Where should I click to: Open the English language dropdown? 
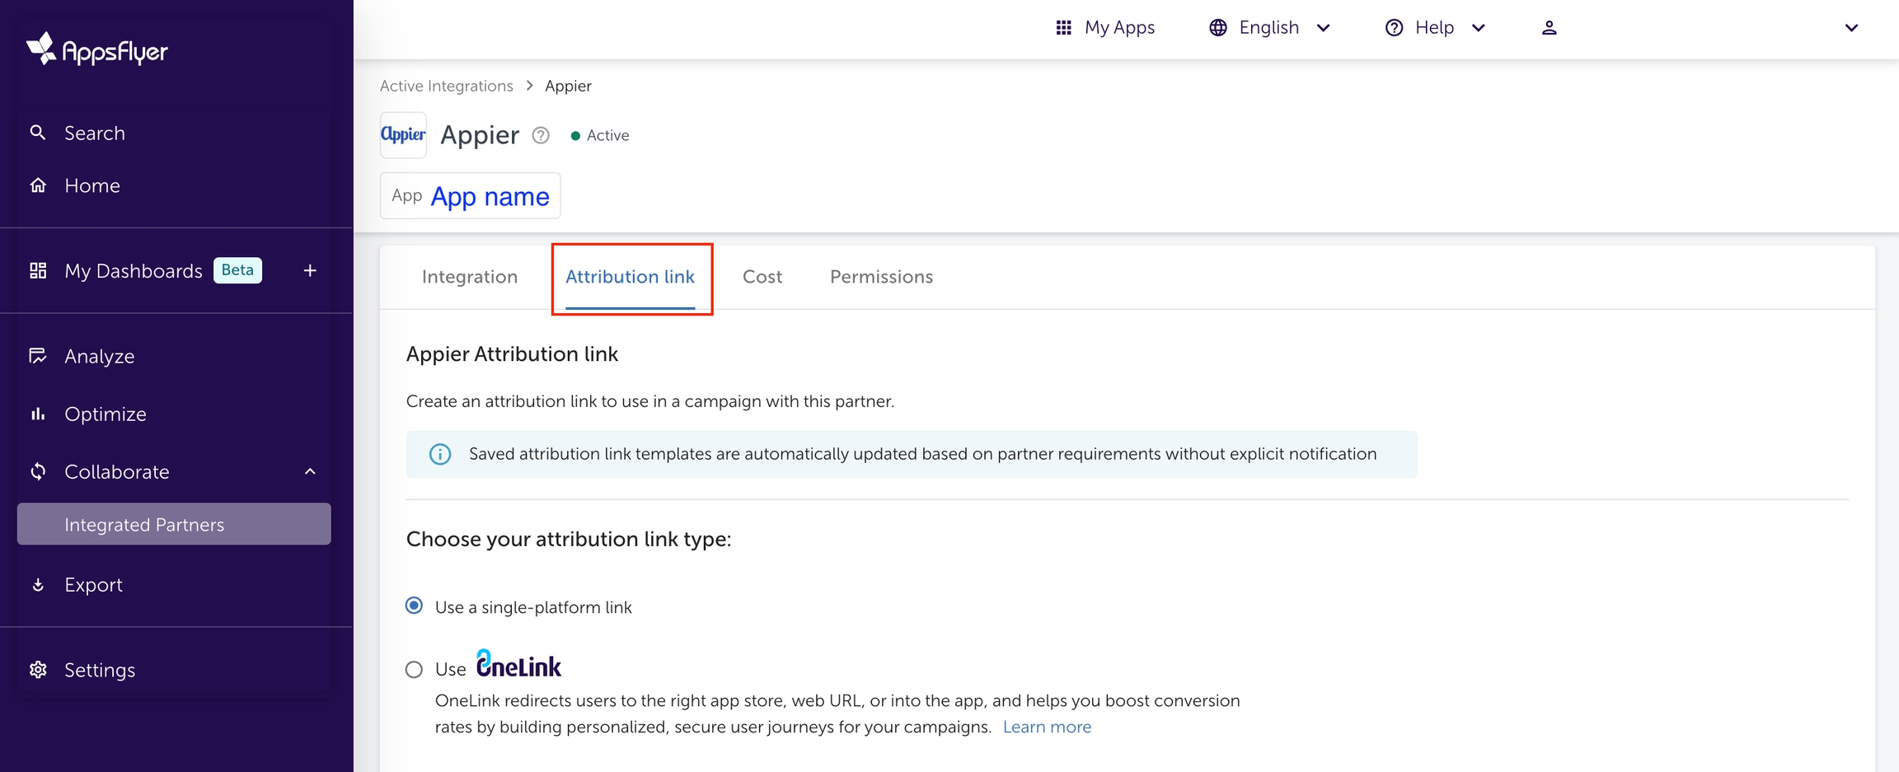(1269, 28)
